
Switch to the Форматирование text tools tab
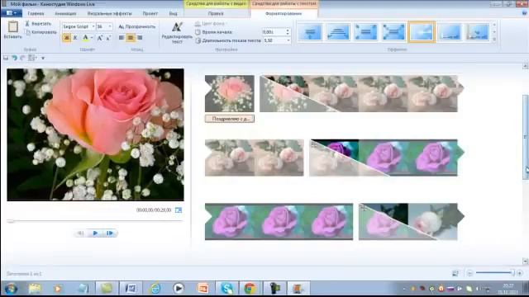(x=284, y=13)
